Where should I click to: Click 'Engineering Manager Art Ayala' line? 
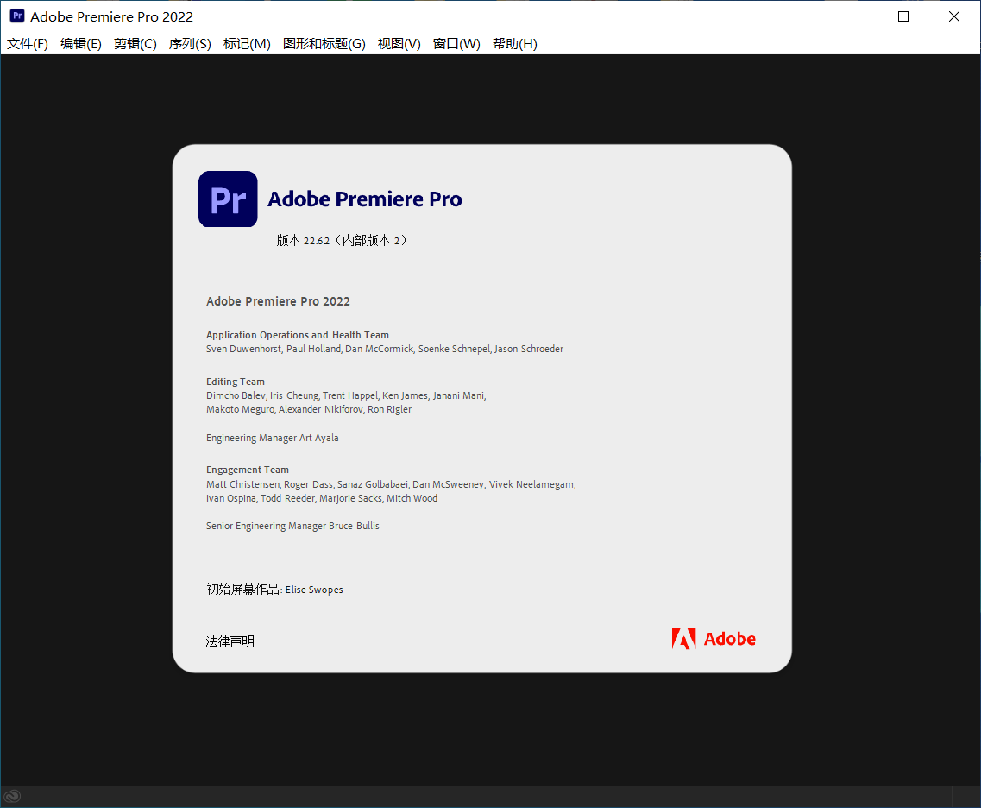[273, 439]
